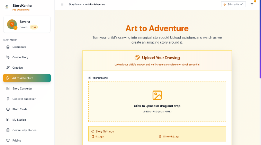Toggle the sidebar panel button in the header
Screen dimensions: 261x145
coord(62,5)
